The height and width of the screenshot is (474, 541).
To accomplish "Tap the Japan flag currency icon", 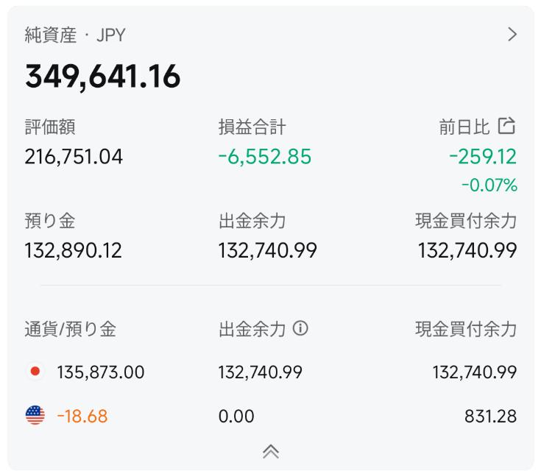I will pos(35,371).
